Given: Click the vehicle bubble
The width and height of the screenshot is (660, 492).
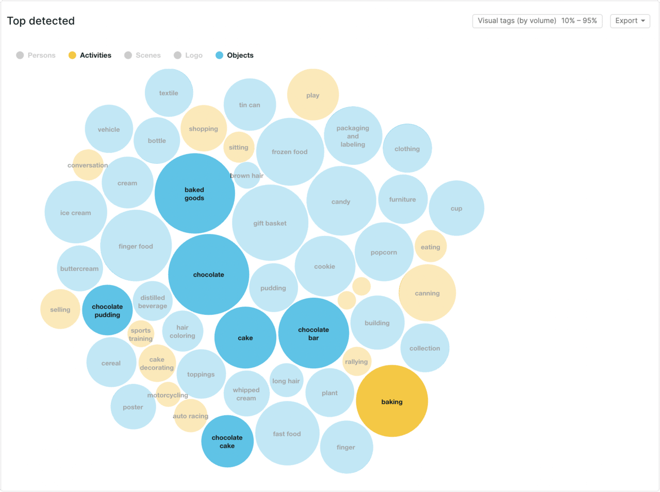Looking at the screenshot, I should pyautogui.click(x=109, y=129).
